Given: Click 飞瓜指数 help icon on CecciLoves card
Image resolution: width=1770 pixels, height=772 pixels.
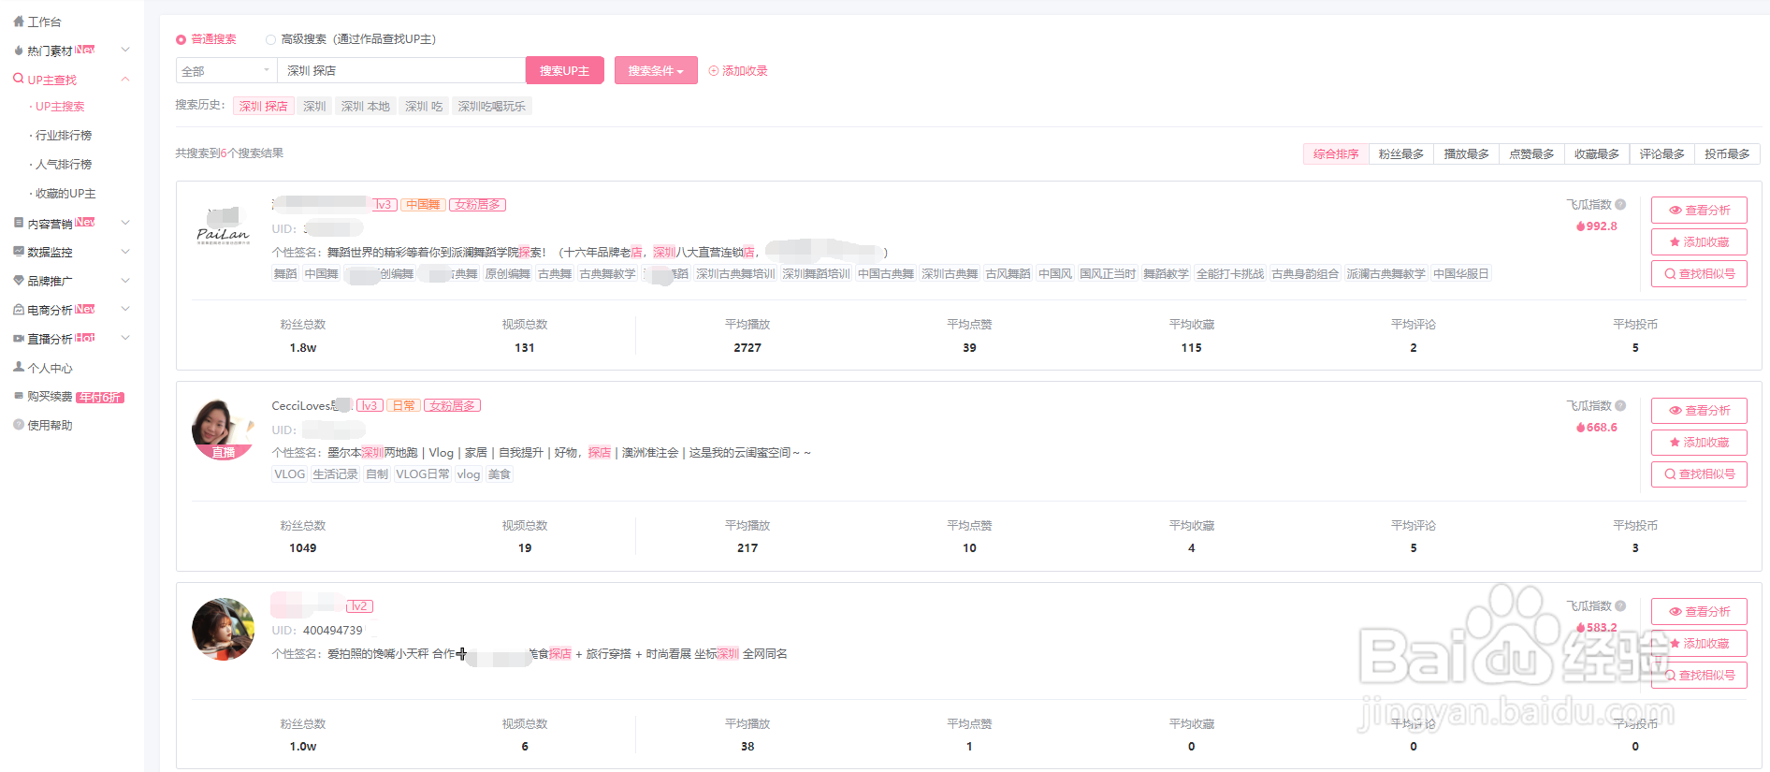Looking at the screenshot, I should click(1620, 405).
